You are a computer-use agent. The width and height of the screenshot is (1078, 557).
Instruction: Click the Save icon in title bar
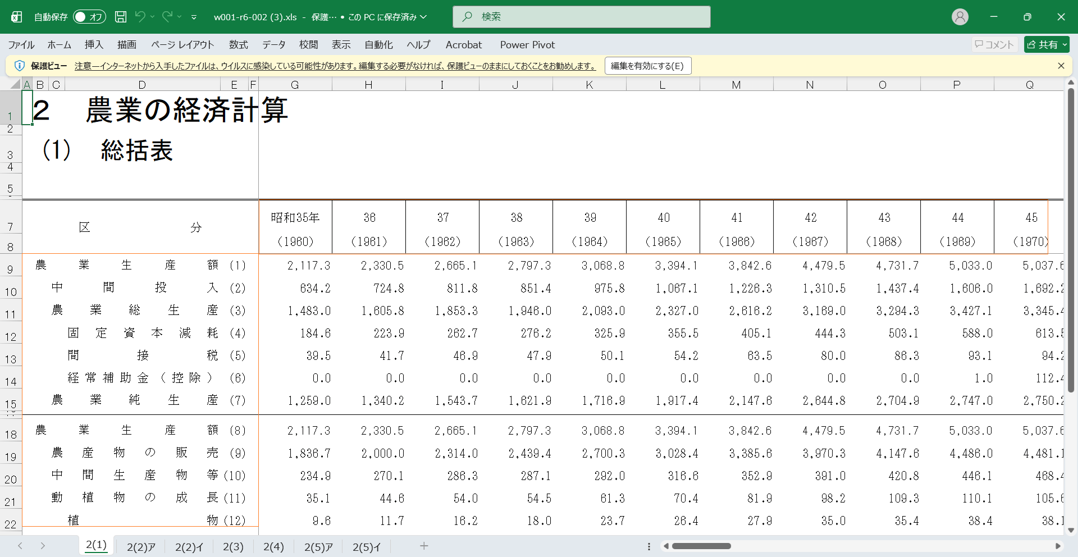click(x=121, y=17)
